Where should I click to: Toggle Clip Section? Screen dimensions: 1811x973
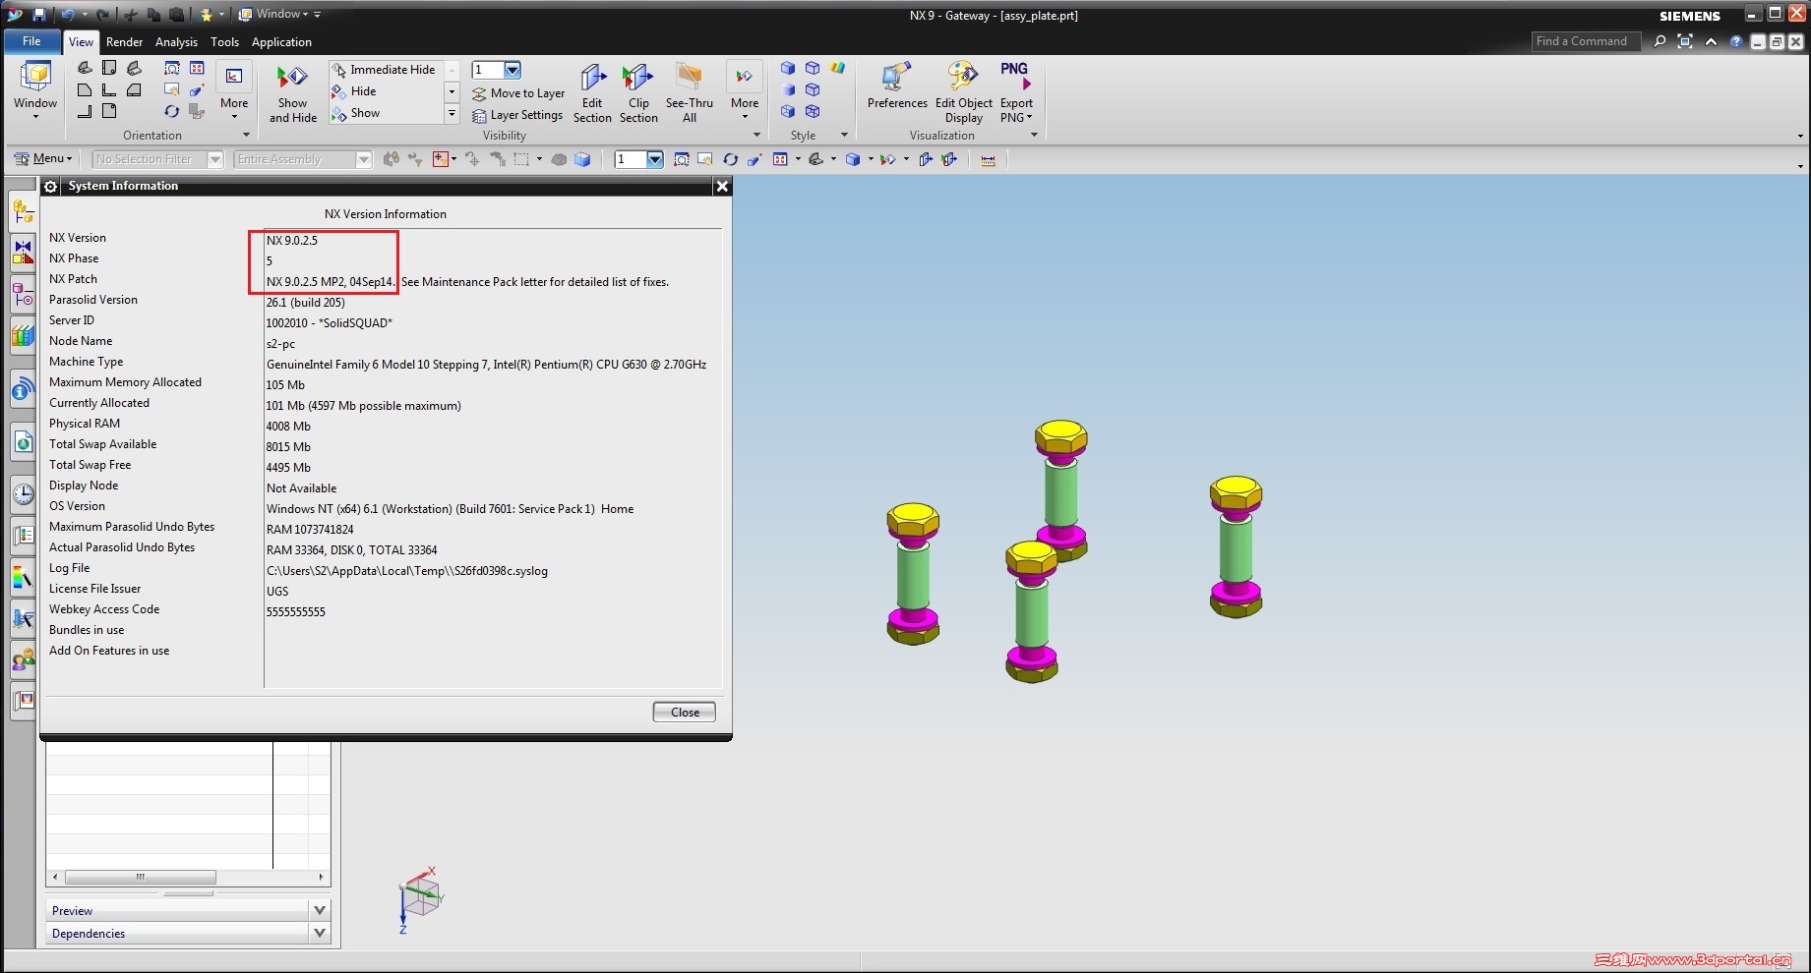638,94
